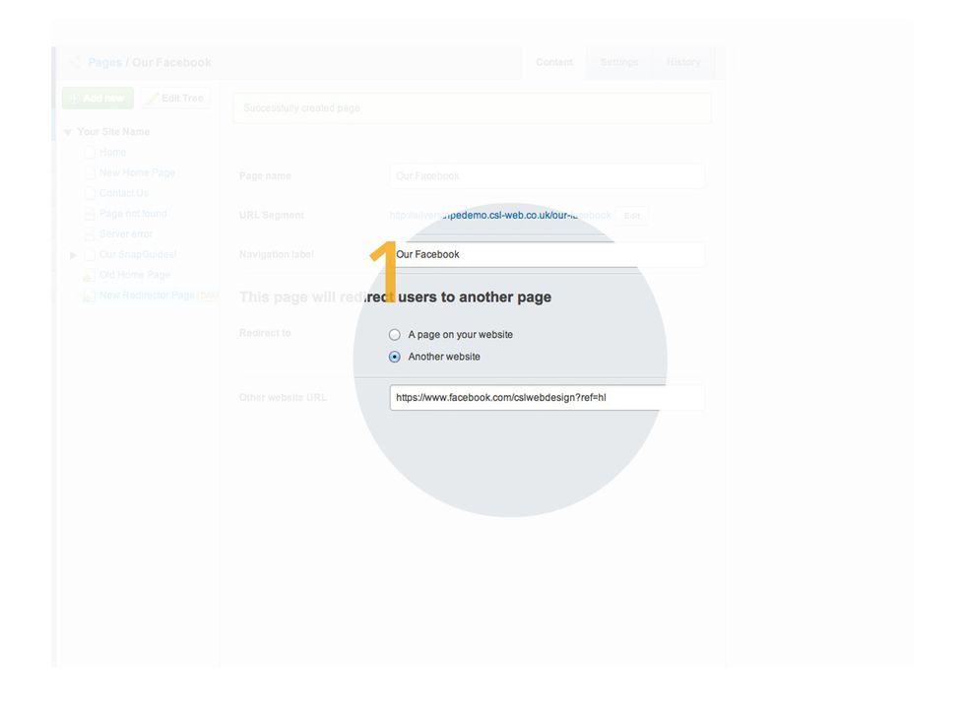Screen dimensions: 965x724
Task: Click the 'Navigation label' field label
Action: 277,254
